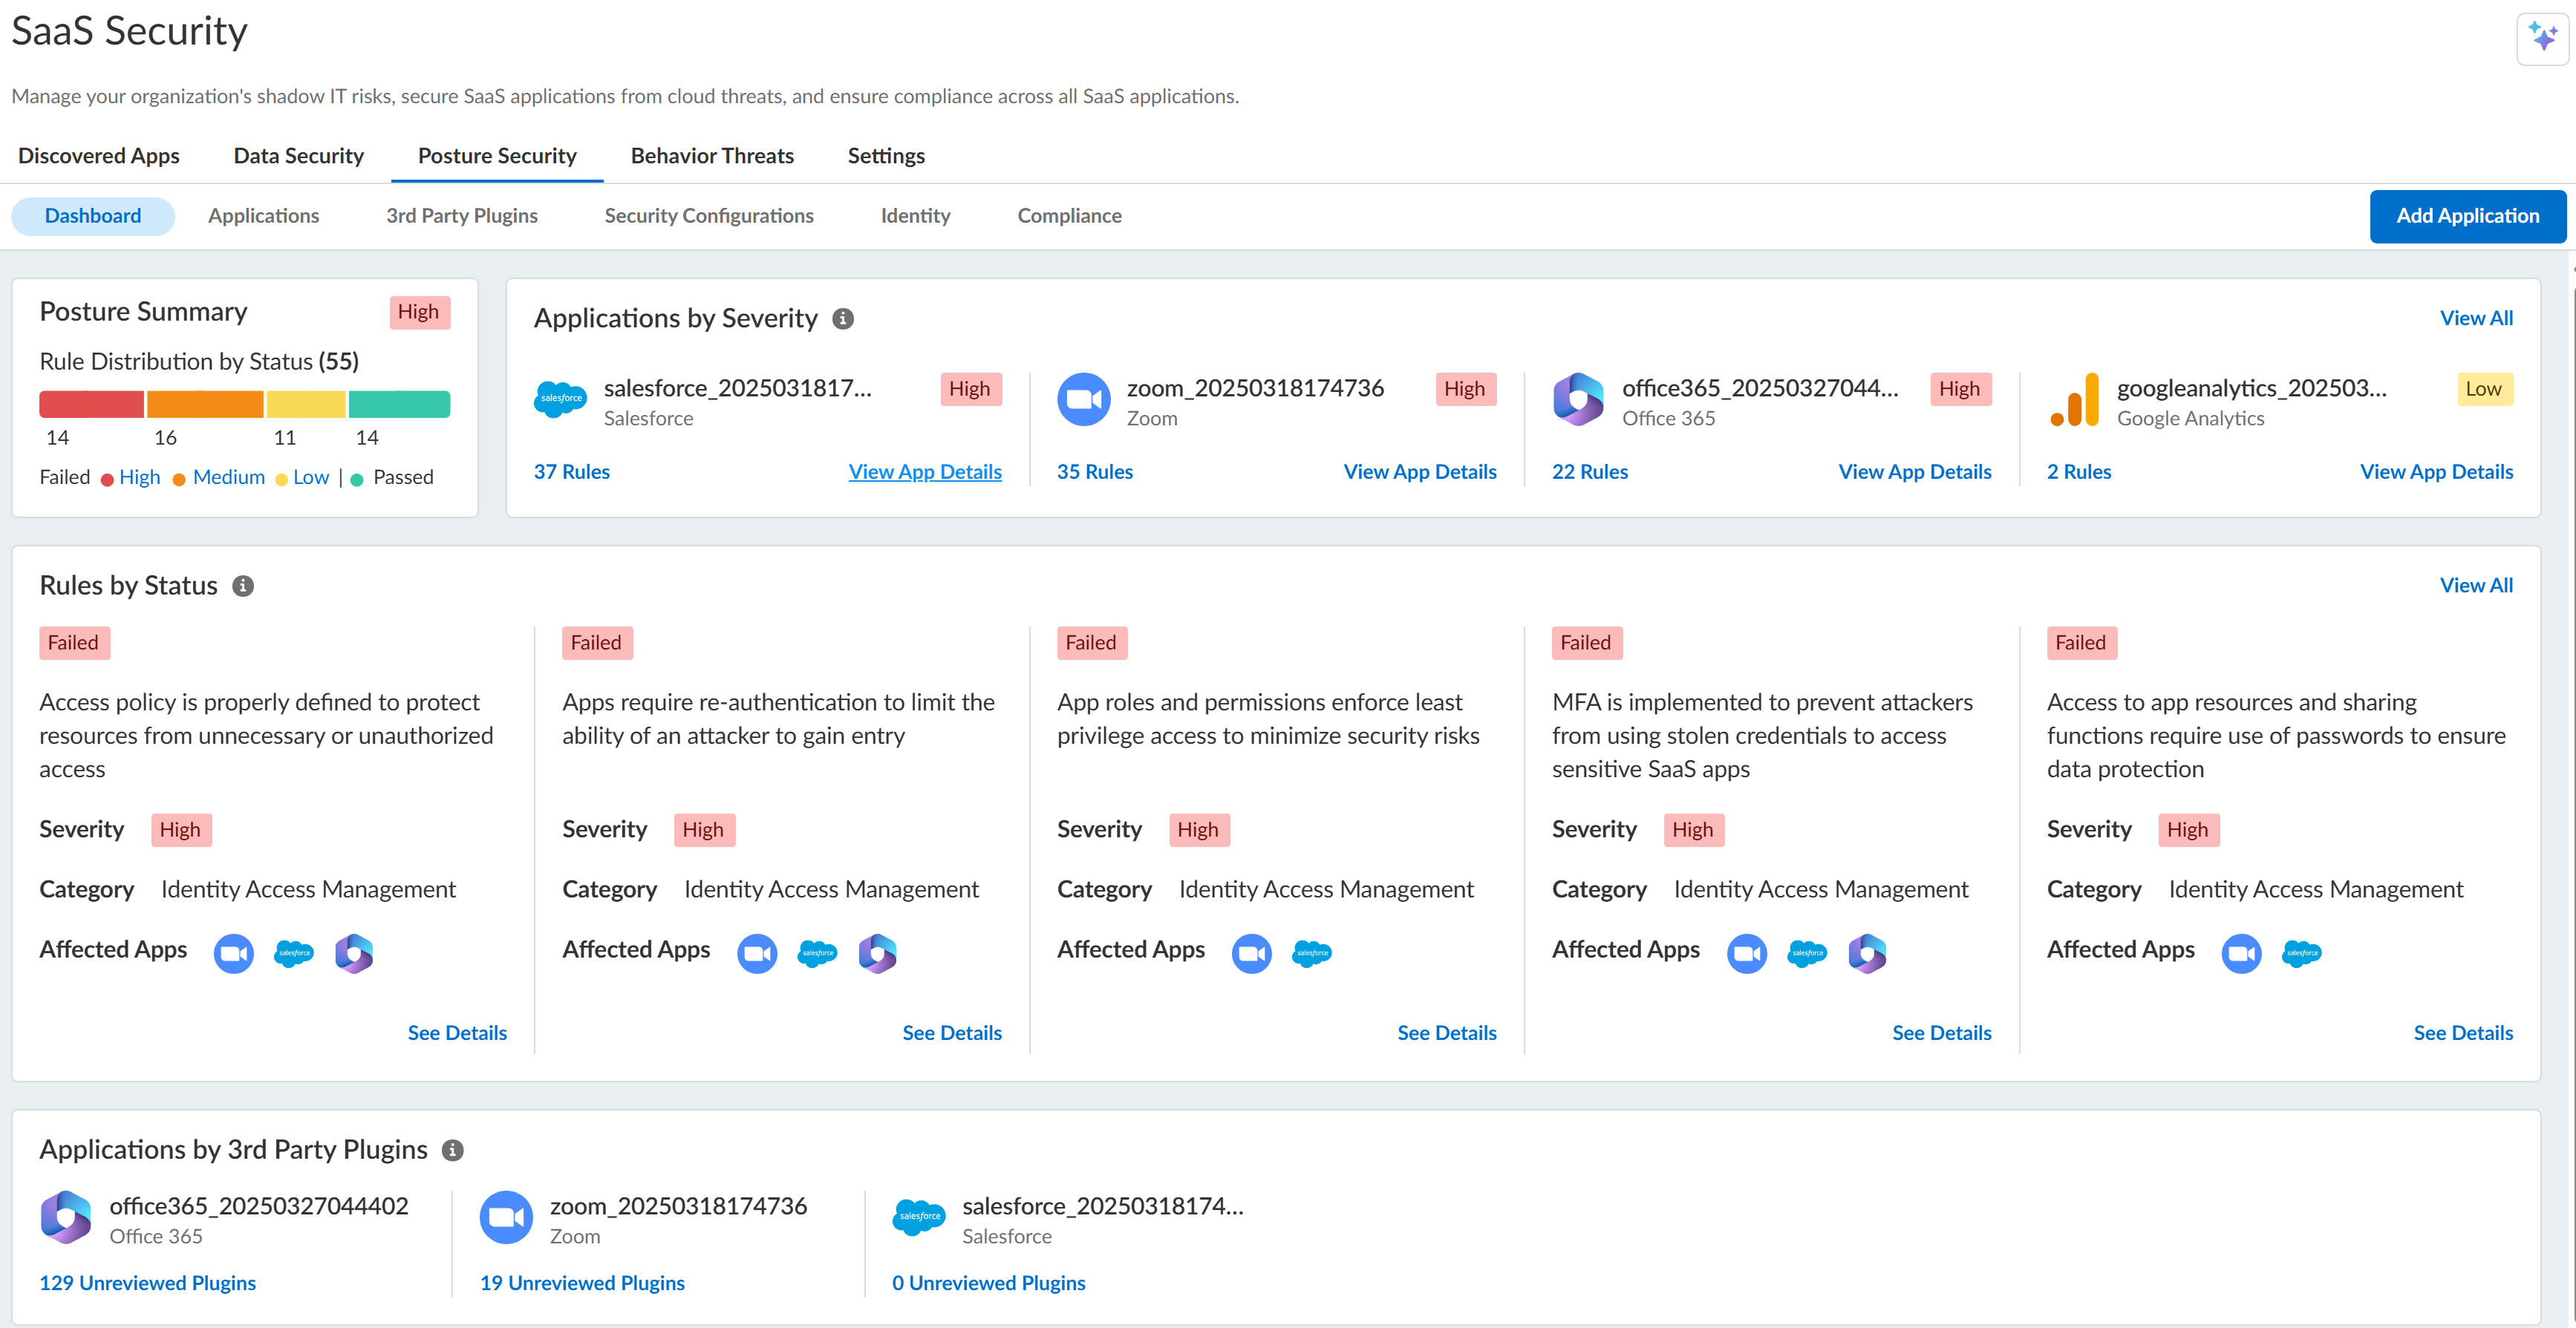The height and width of the screenshot is (1328, 2576).
Task: Click Google Analytics icon in severity panel
Action: pos(2073,400)
